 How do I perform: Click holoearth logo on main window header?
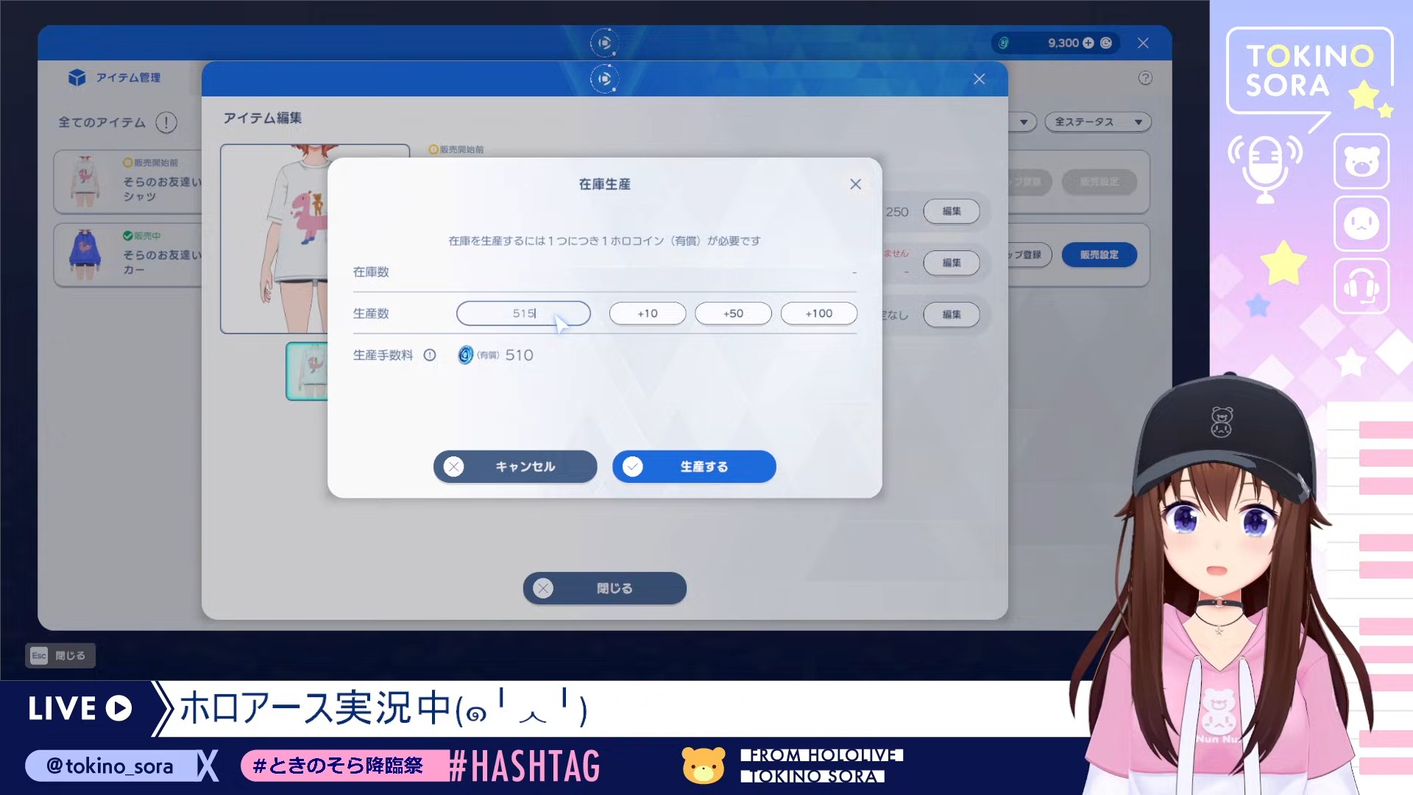(x=604, y=43)
